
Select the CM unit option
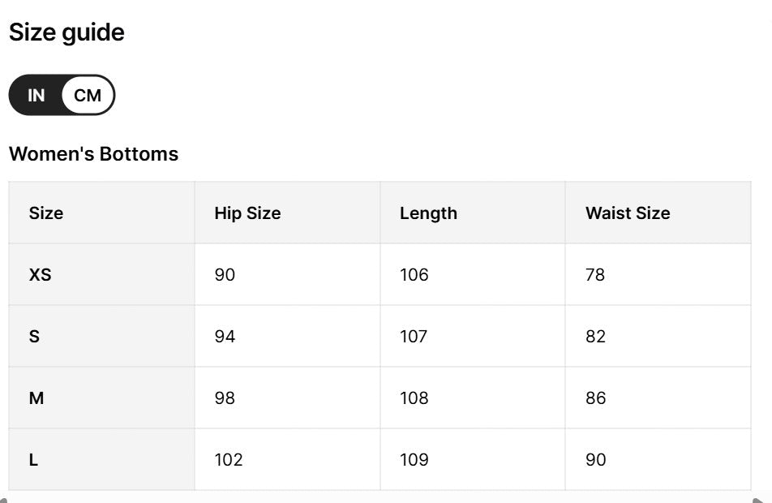[88, 95]
